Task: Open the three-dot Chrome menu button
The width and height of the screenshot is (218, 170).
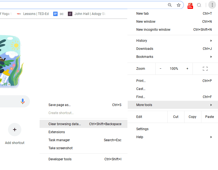Action: coord(212,5)
